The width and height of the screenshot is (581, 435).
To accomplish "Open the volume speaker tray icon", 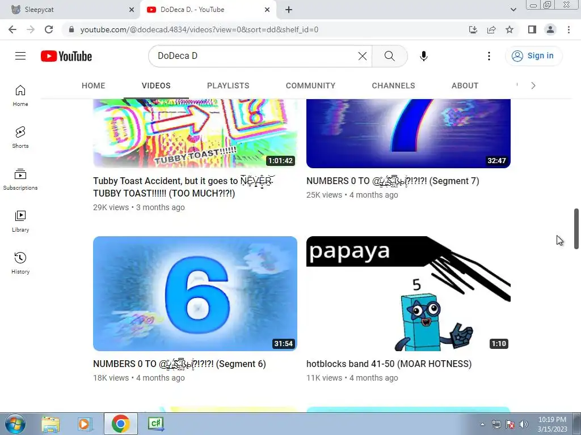I will pos(524,424).
